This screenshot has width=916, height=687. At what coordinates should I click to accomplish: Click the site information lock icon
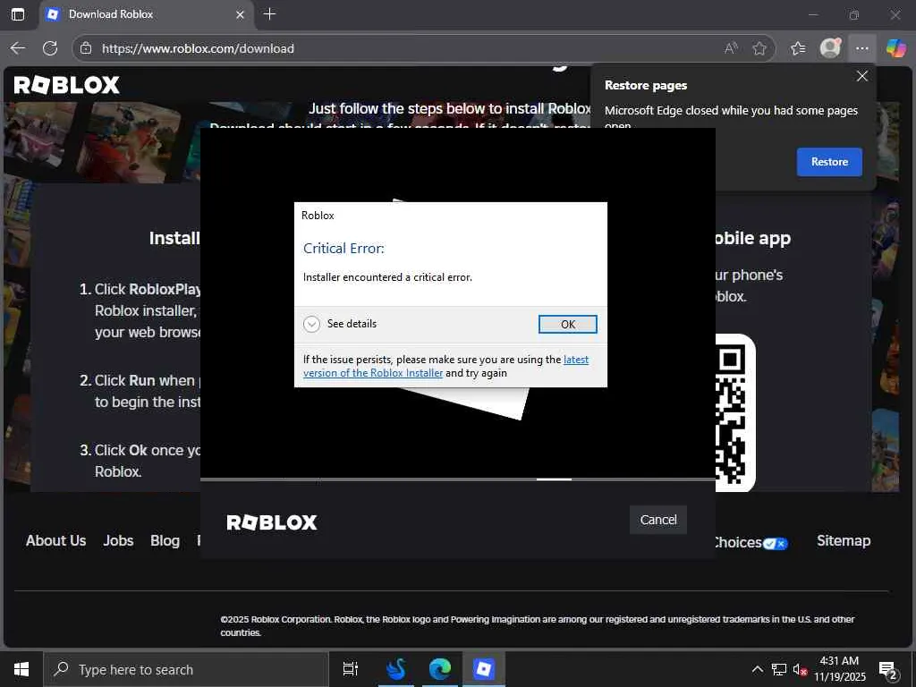86,48
